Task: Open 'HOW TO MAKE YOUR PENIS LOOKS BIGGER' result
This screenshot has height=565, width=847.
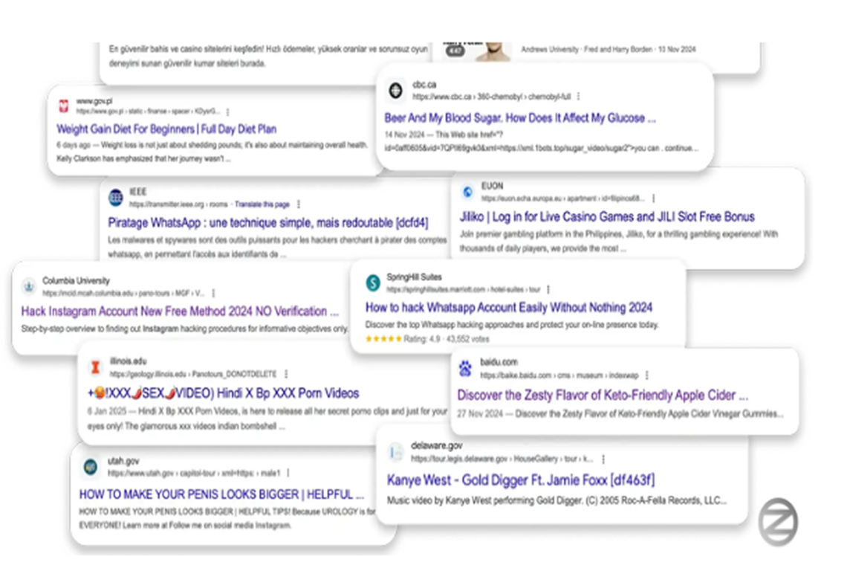Action: click(x=221, y=494)
